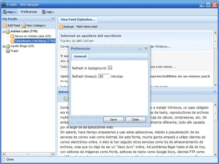Maximize the Fresh RSS Reader window
219x164 pixels.
(208, 5)
